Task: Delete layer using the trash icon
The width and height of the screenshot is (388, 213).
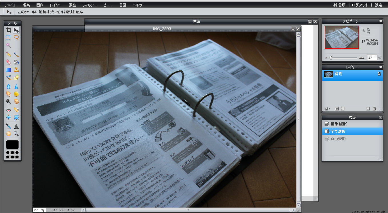Action: pos(374,109)
